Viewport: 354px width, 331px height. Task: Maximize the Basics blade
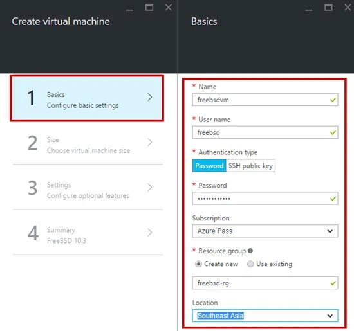[x=328, y=8]
